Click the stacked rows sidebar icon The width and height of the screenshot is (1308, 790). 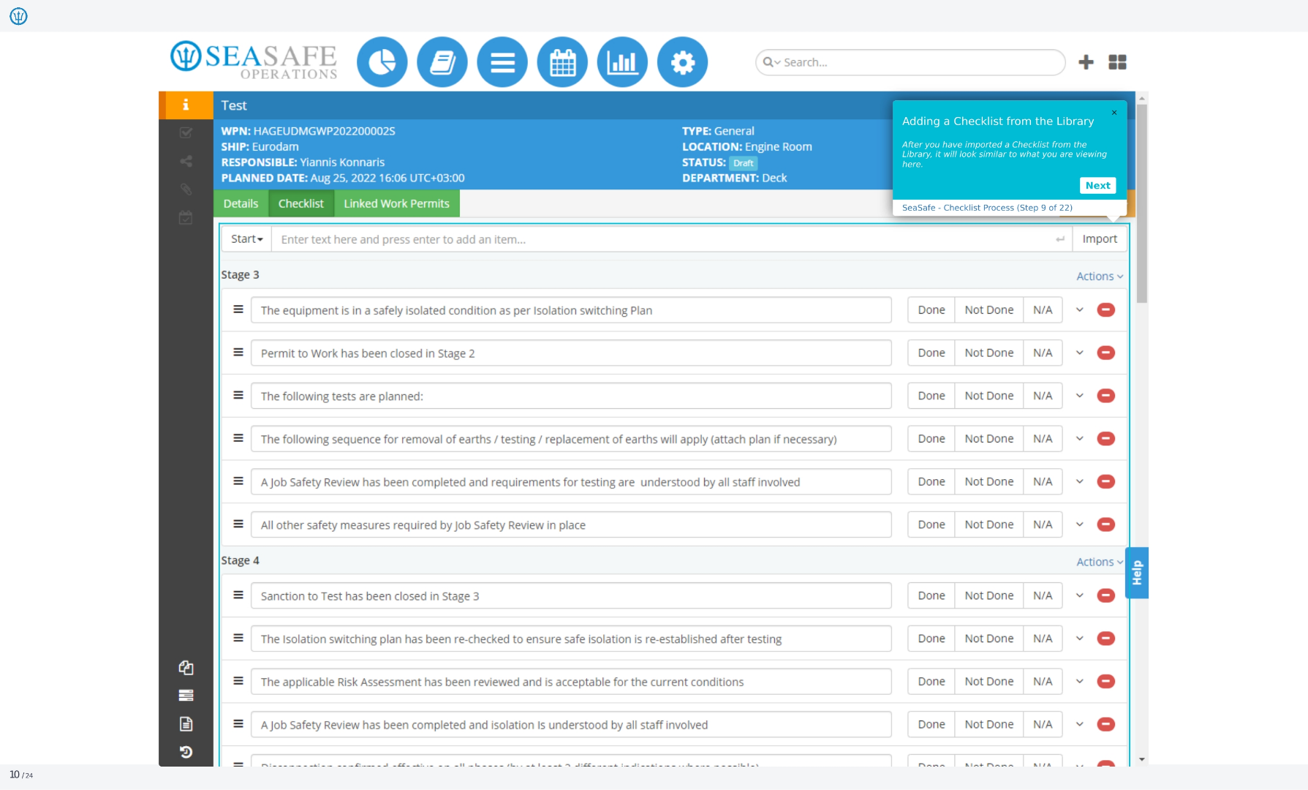pos(186,696)
